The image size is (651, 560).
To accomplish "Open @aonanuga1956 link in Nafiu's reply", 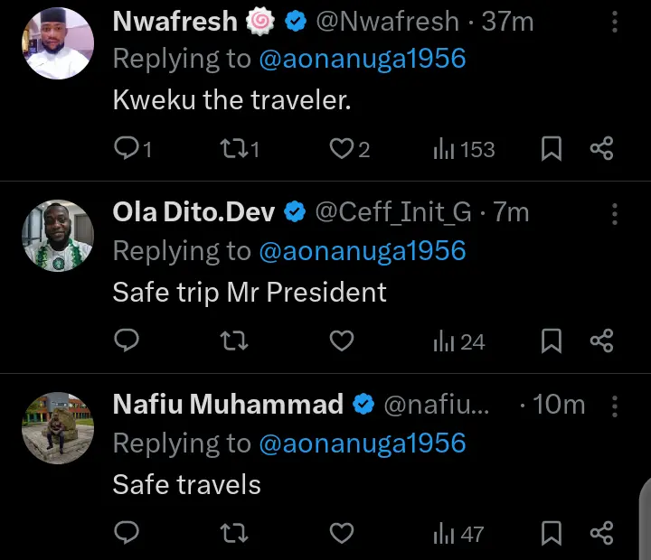I will [363, 443].
